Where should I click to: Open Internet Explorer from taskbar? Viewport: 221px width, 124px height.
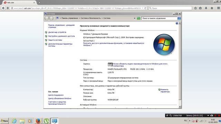[14, 121]
